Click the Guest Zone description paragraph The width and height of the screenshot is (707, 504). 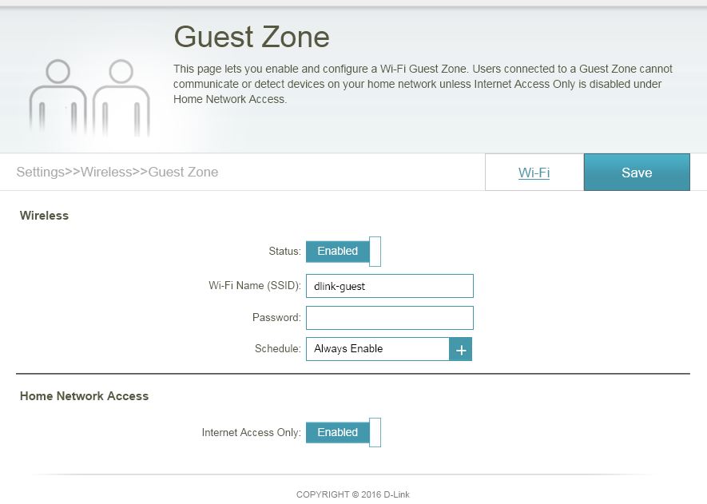(x=423, y=84)
